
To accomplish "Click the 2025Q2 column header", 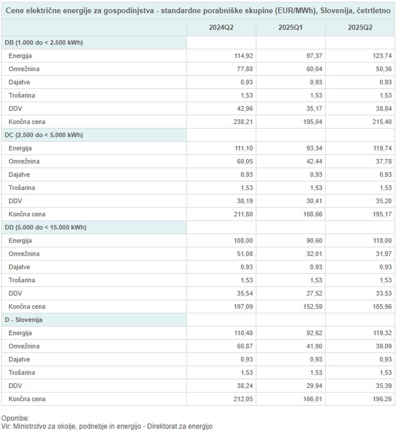I will click(360, 28).
